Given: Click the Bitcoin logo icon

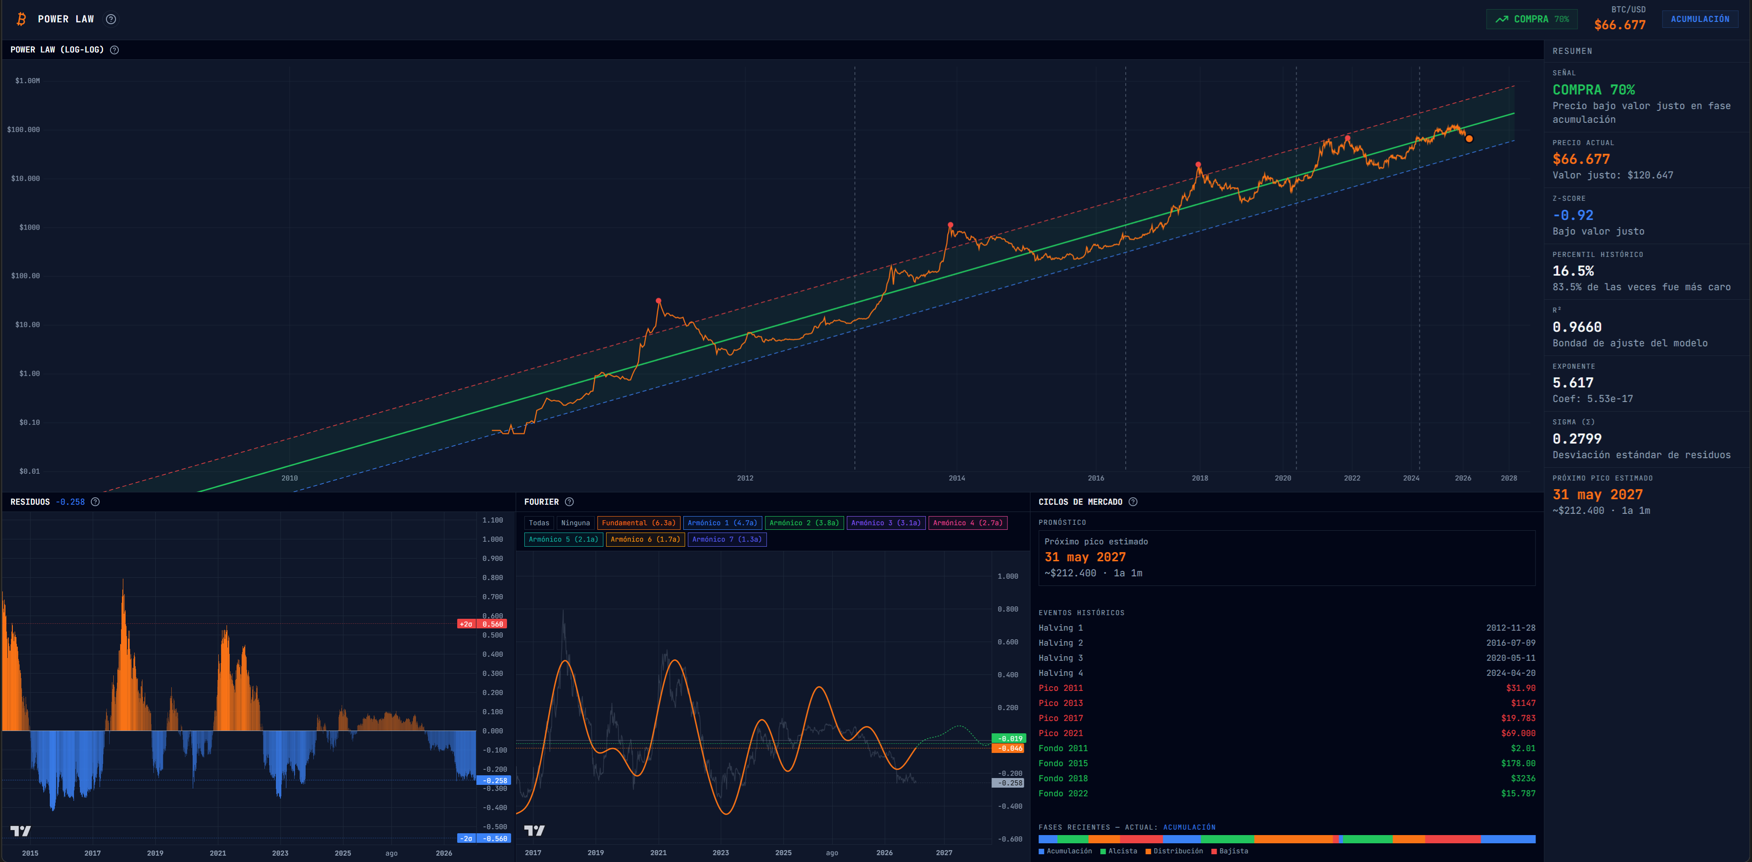Looking at the screenshot, I should [21, 19].
